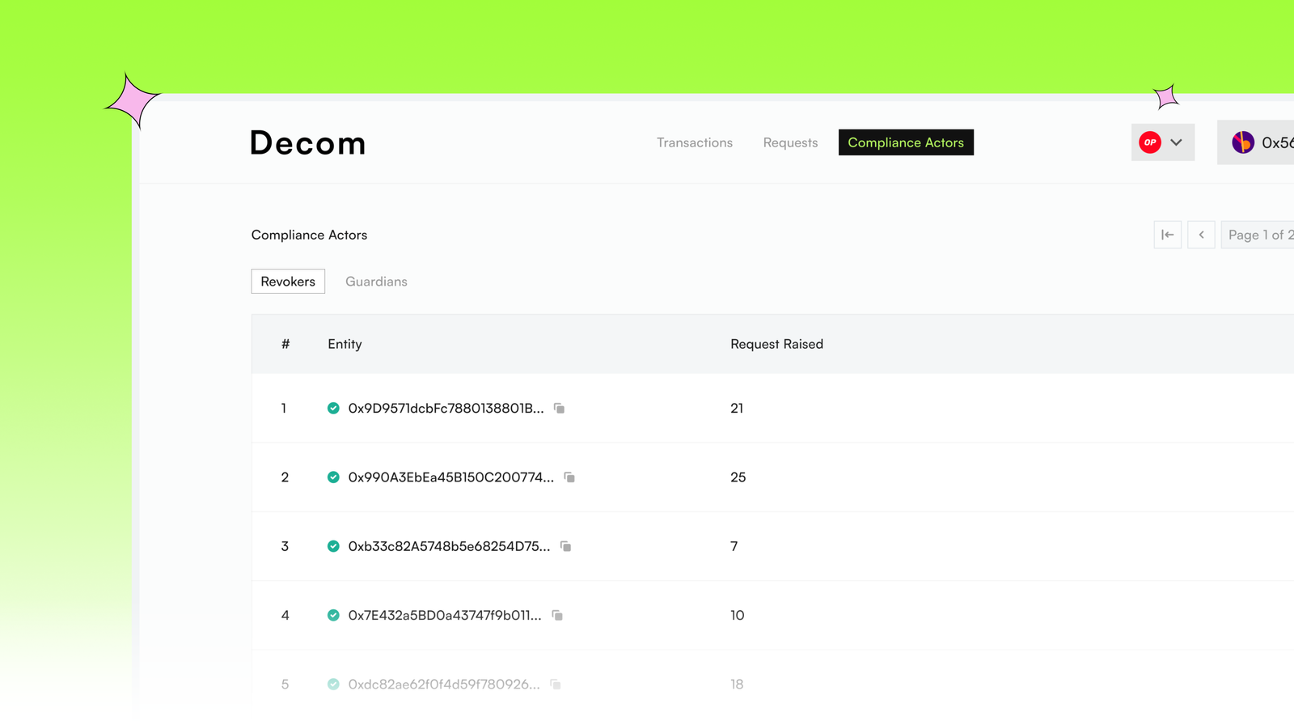Click the Decom logo
This screenshot has width=1294, height=725.
(x=307, y=143)
